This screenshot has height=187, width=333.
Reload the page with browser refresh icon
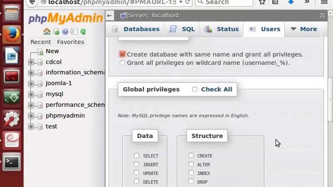(x=187, y=2)
